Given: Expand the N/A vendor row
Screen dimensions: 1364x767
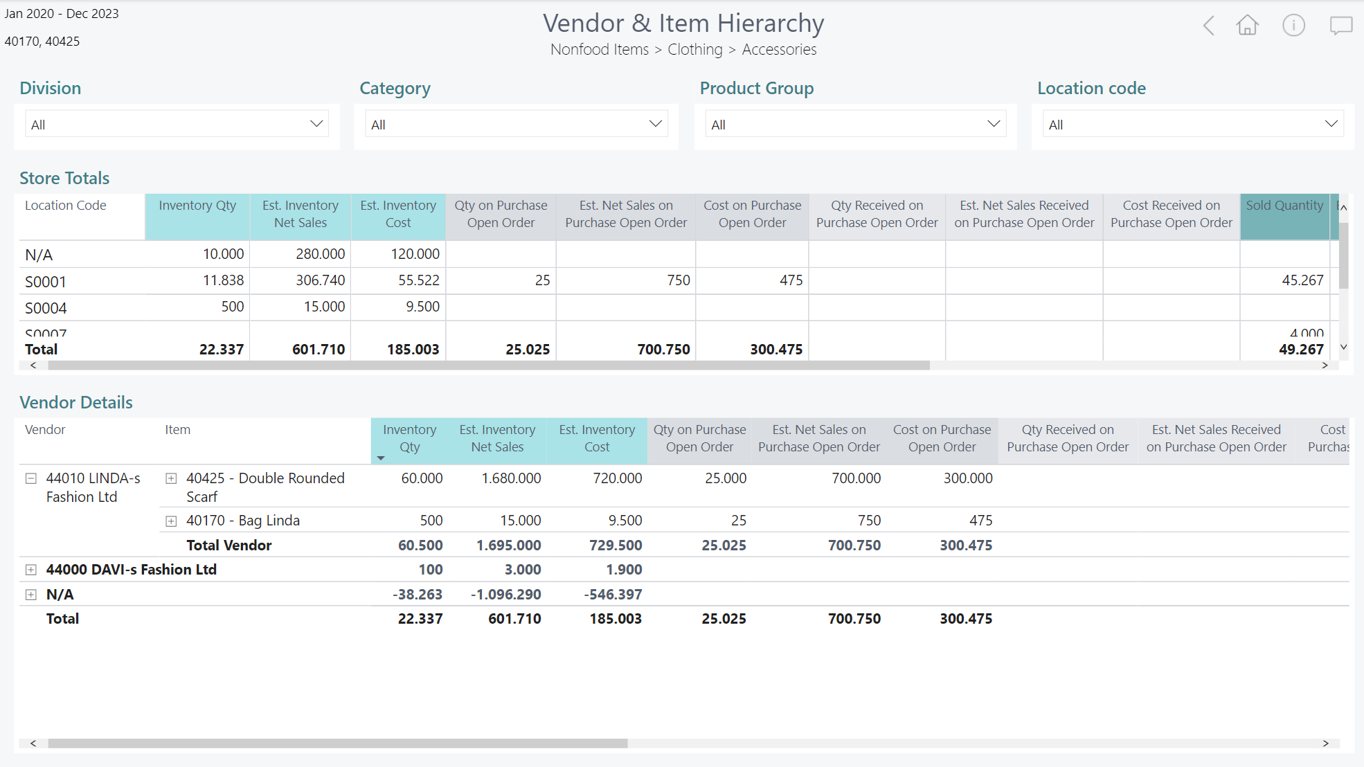Looking at the screenshot, I should coord(31,595).
